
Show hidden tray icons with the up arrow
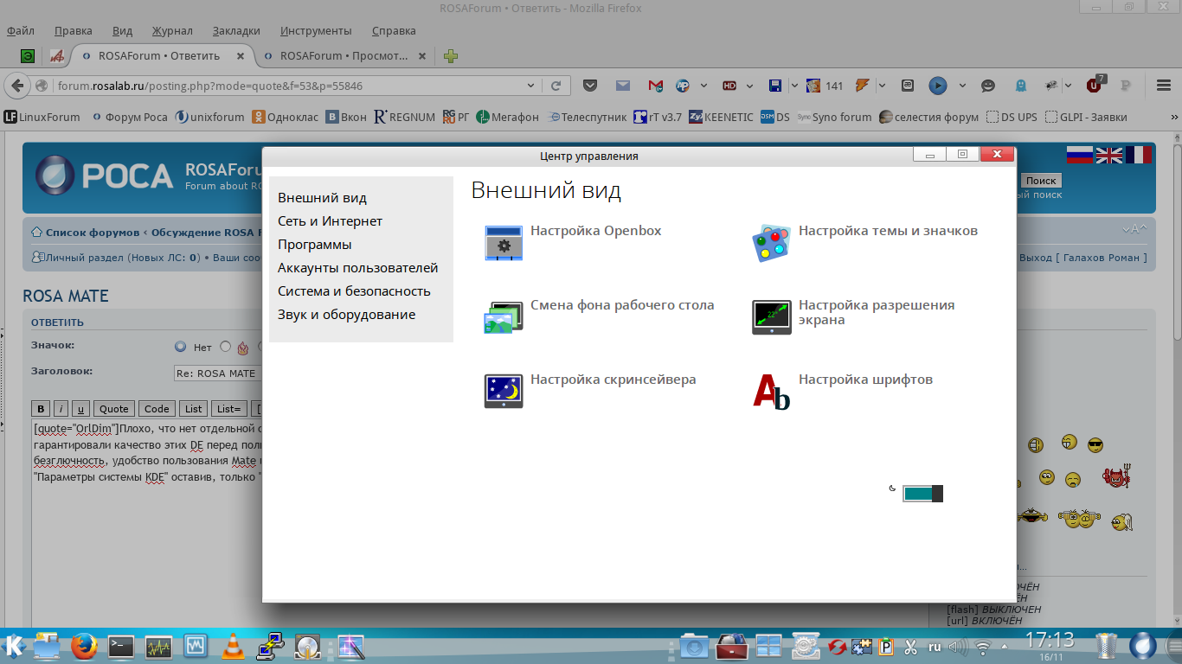pyautogui.click(x=1004, y=647)
